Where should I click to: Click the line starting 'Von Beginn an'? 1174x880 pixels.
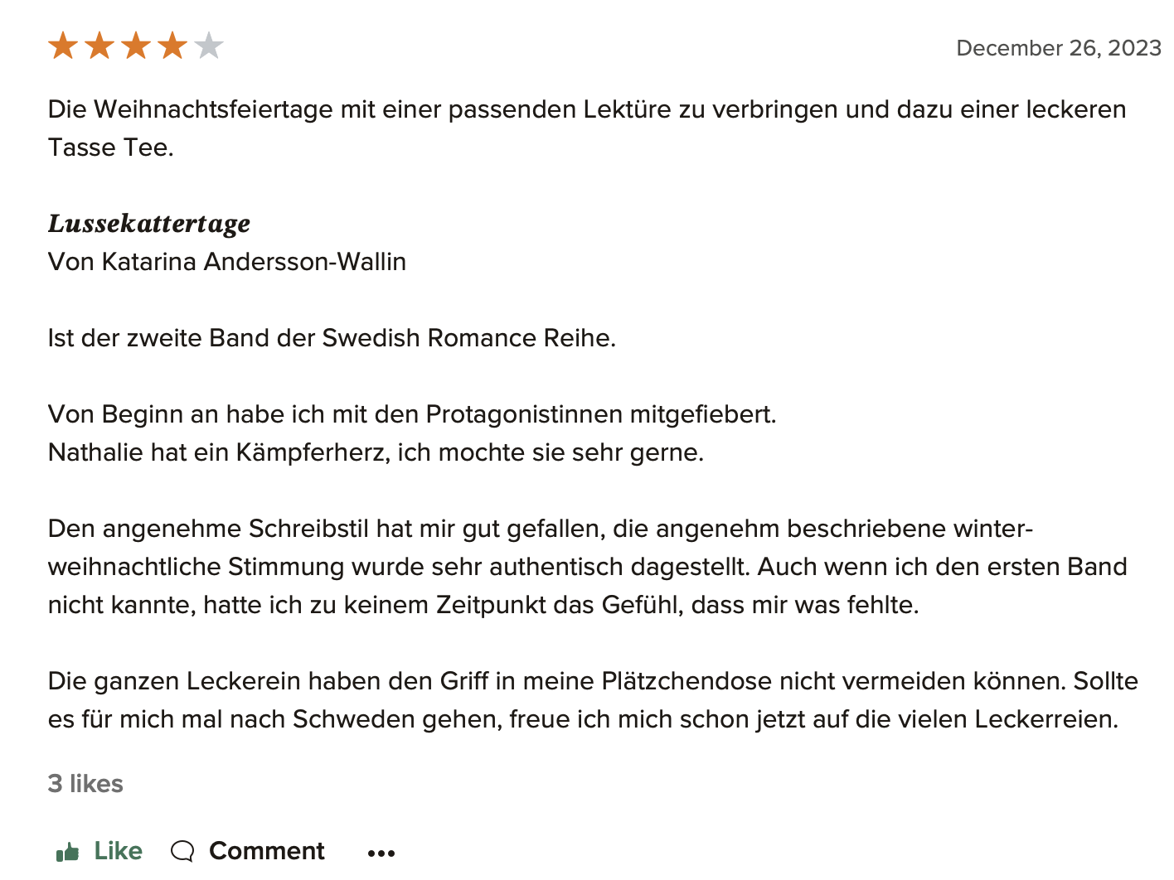(x=412, y=414)
